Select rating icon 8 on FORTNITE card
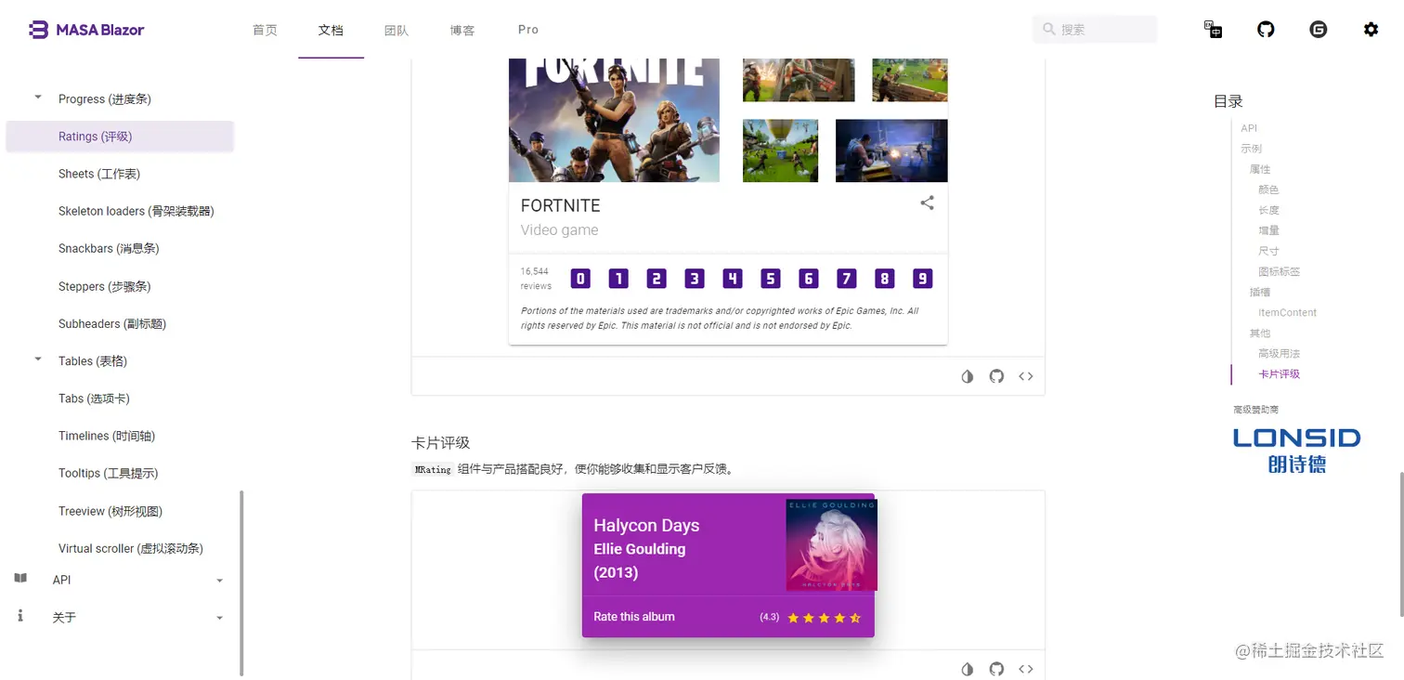The height and width of the screenshot is (680, 1404). coord(884,279)
